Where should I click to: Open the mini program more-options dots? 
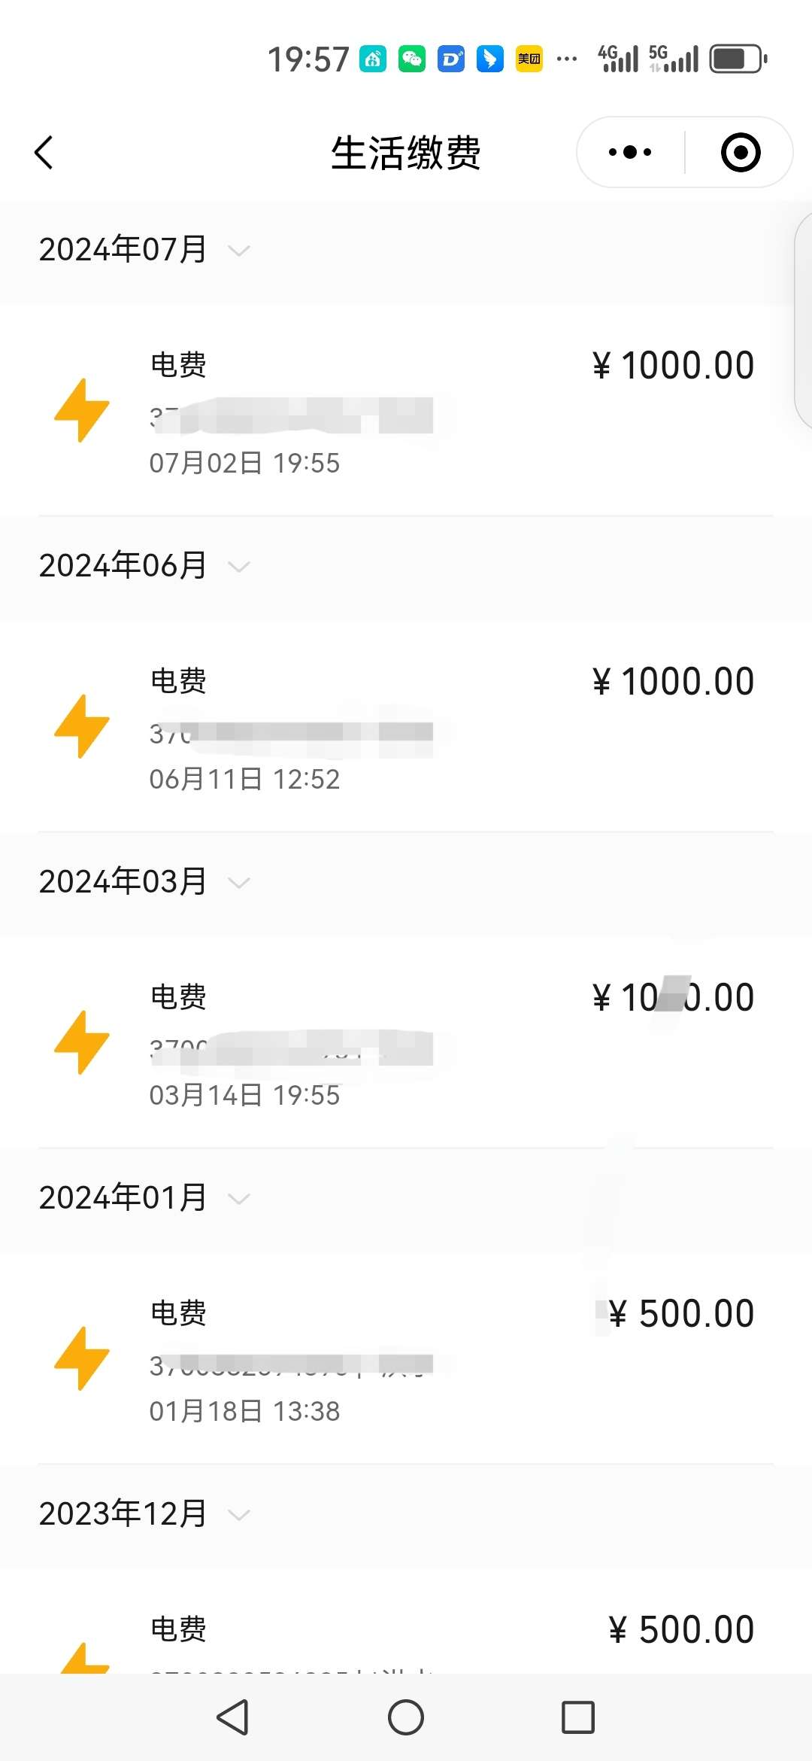[x=630, y=153]
